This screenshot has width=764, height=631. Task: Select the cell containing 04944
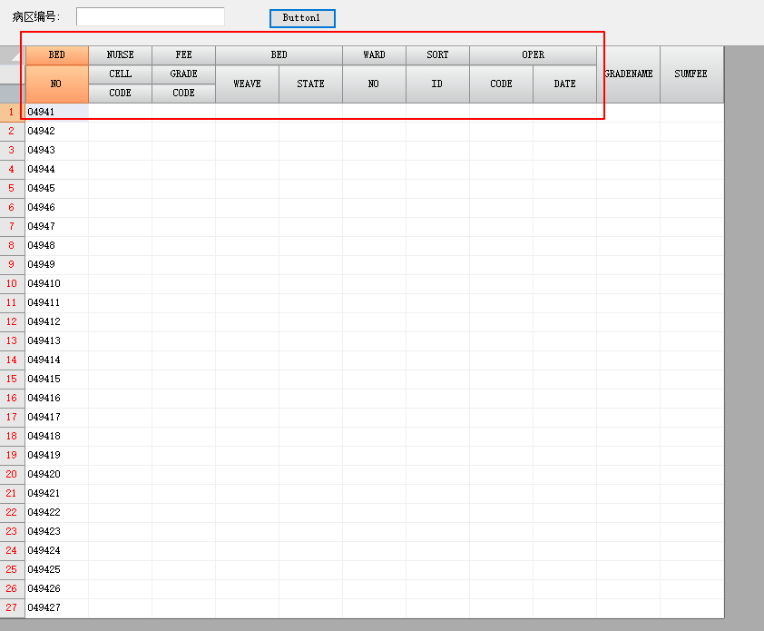(x=56, y=169)
